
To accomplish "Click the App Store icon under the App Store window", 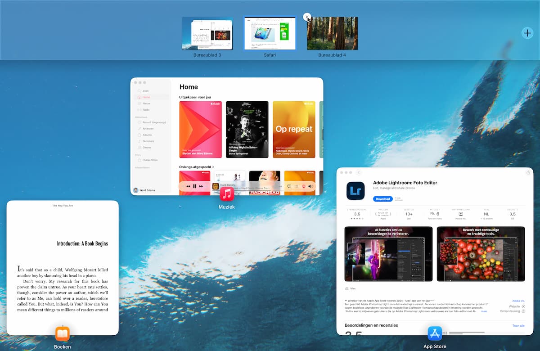I will (x=435, y=333).
